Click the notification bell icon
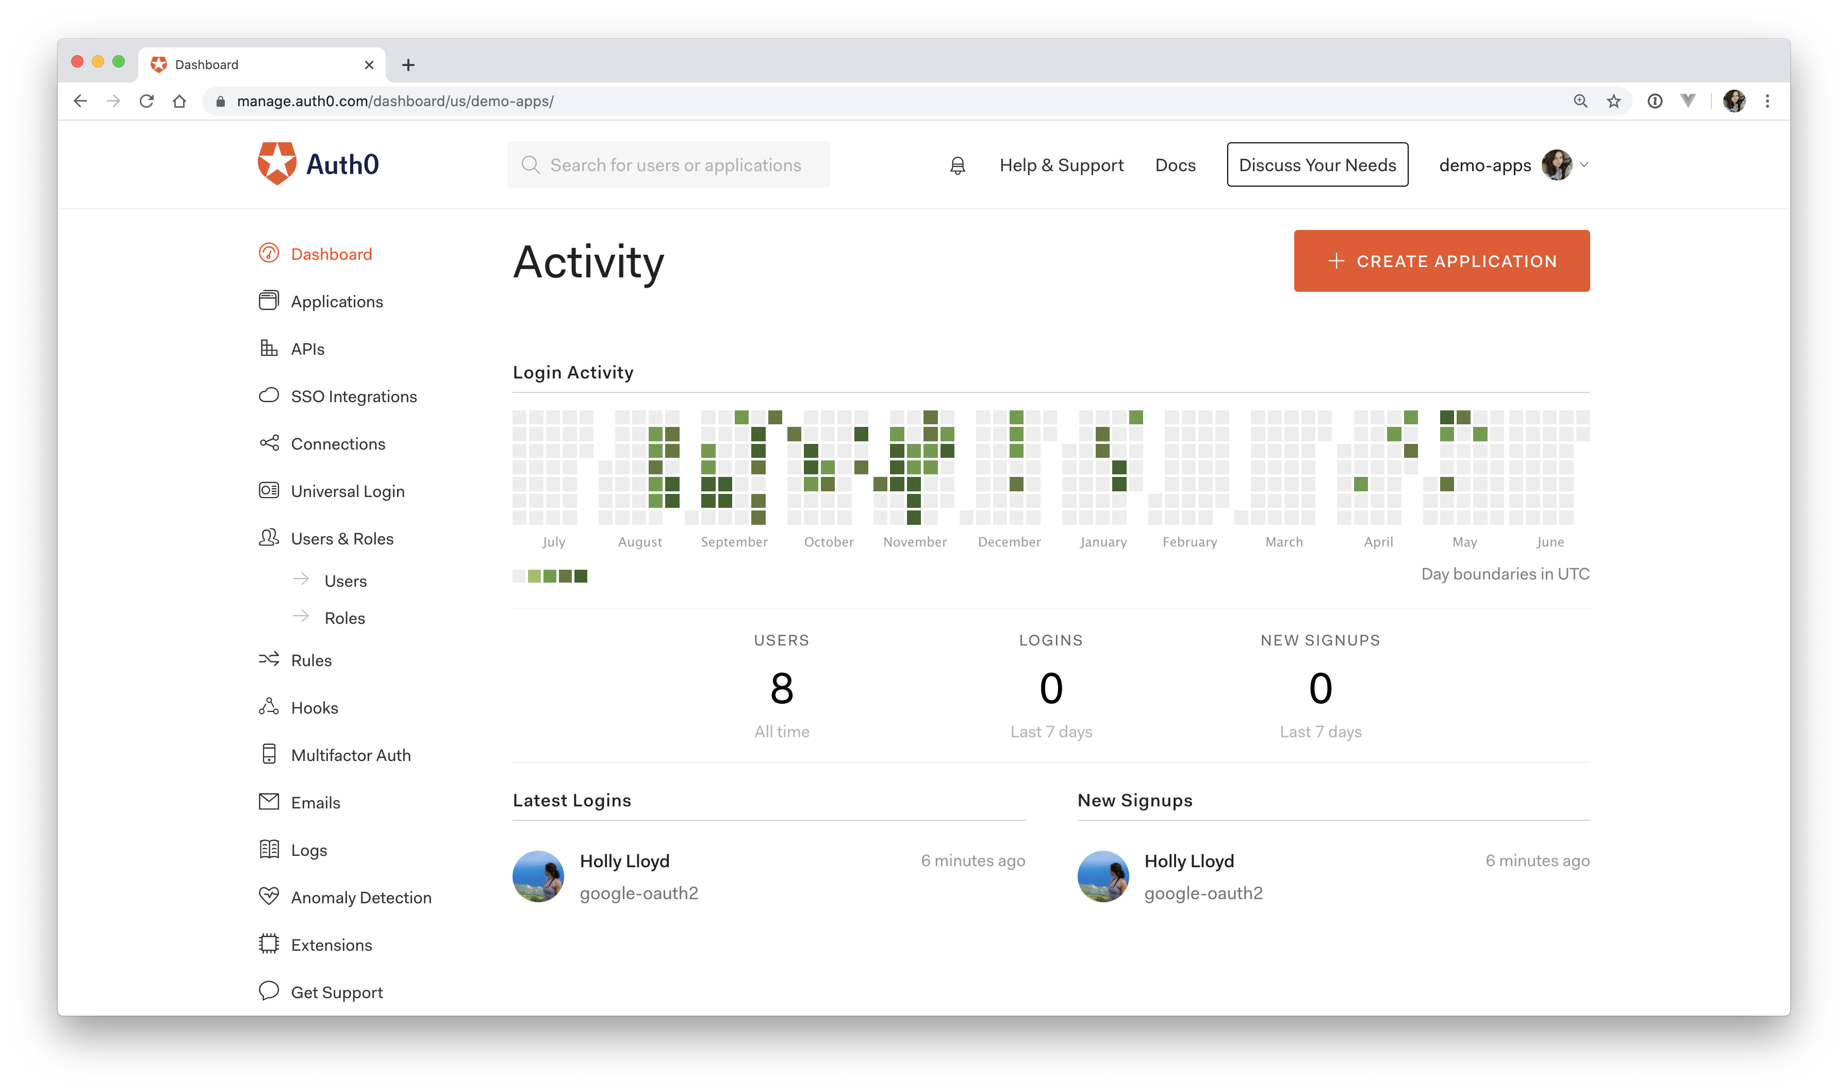Image resolution: width=1848 pixels, height=1092 pixels. click(957, 166)
